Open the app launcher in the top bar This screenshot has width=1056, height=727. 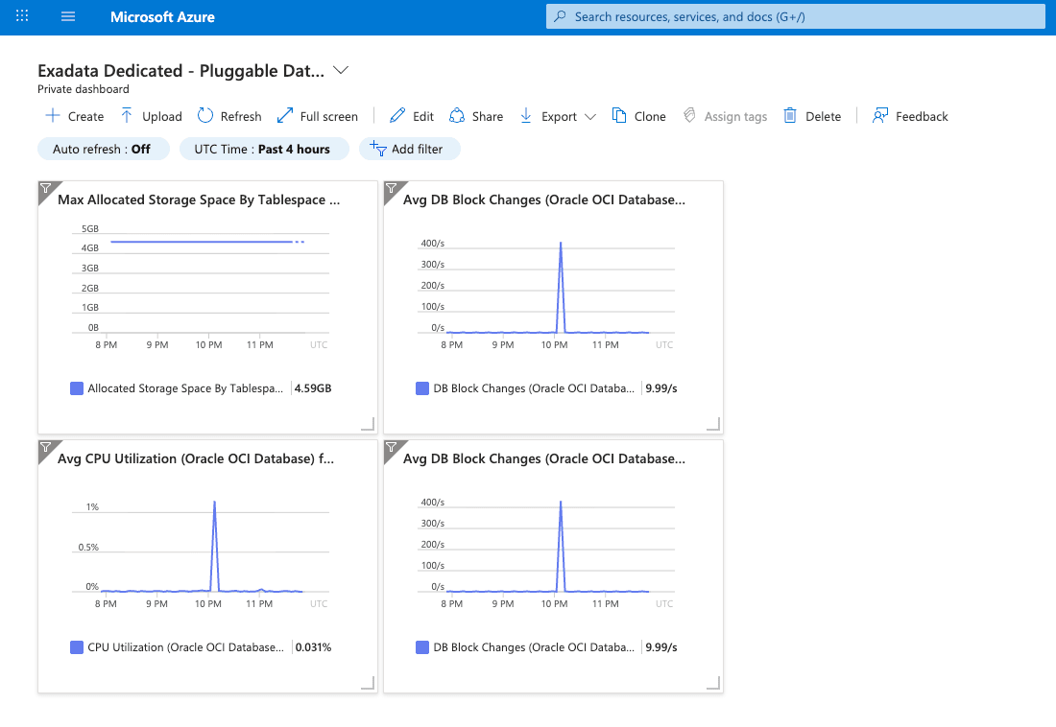(x=21, y=16)
